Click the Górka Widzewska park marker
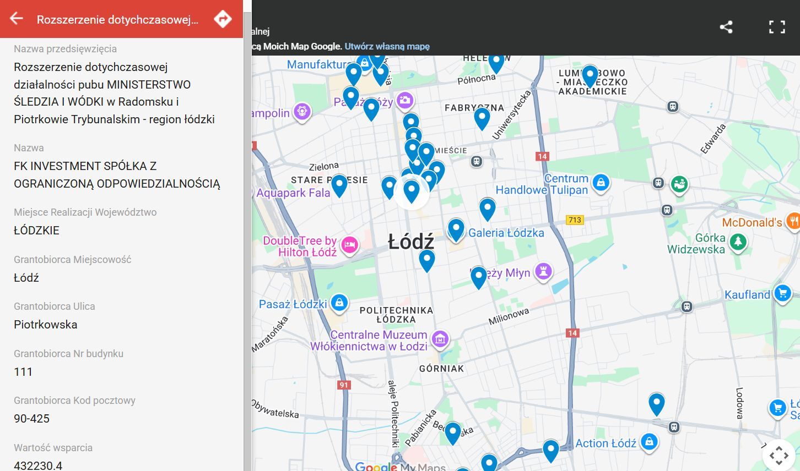The height and width of the screenshot is (471, 800). (738, 242)
